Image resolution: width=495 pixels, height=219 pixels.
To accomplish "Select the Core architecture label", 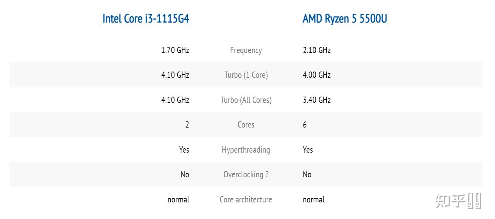I will click(x=246, y=199).
